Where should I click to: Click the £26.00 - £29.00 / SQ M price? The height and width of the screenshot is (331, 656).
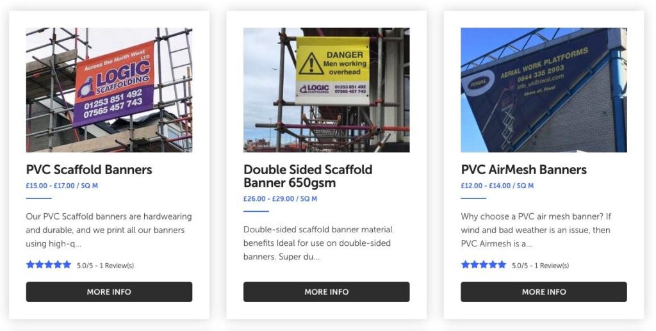click(x=280, y=199)
